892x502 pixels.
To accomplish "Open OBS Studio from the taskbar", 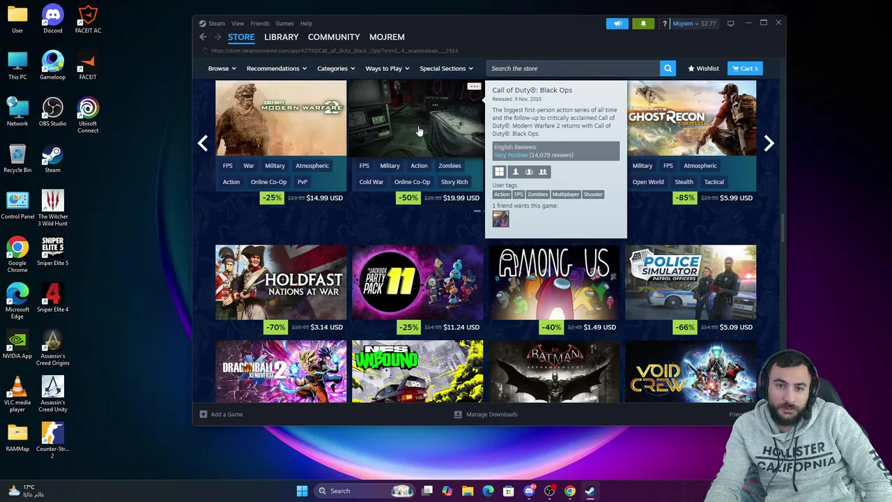I will click(550, 491).
